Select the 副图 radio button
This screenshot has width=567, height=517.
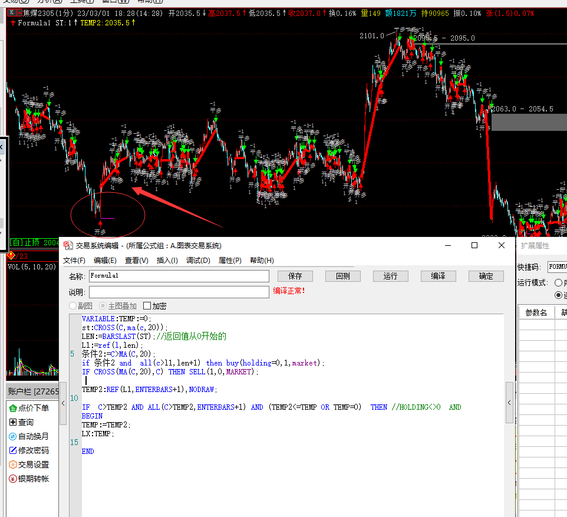click(72, 306)
